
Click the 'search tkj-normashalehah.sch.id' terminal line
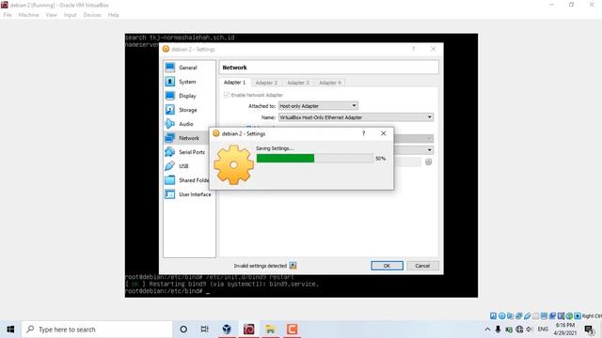180,38
